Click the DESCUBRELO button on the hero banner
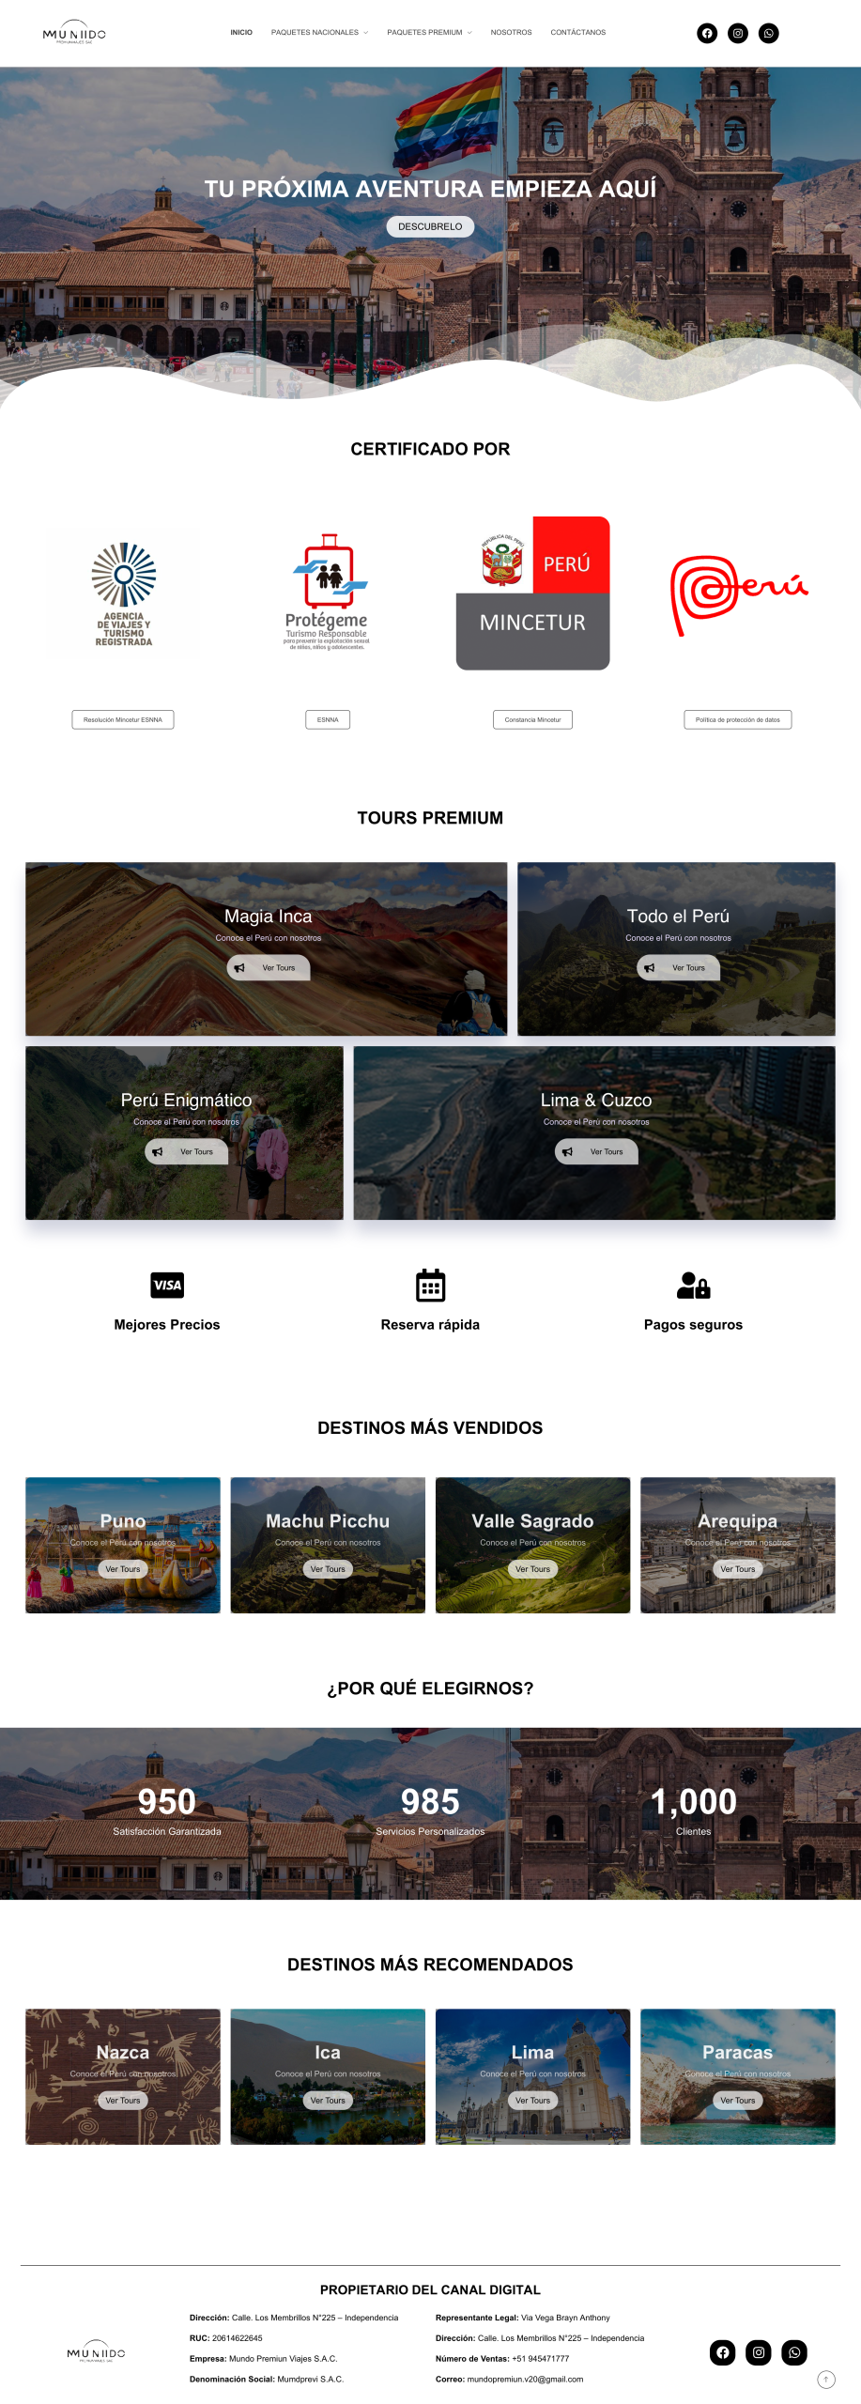Screen dimensions: 861x2404 [430, 226]
